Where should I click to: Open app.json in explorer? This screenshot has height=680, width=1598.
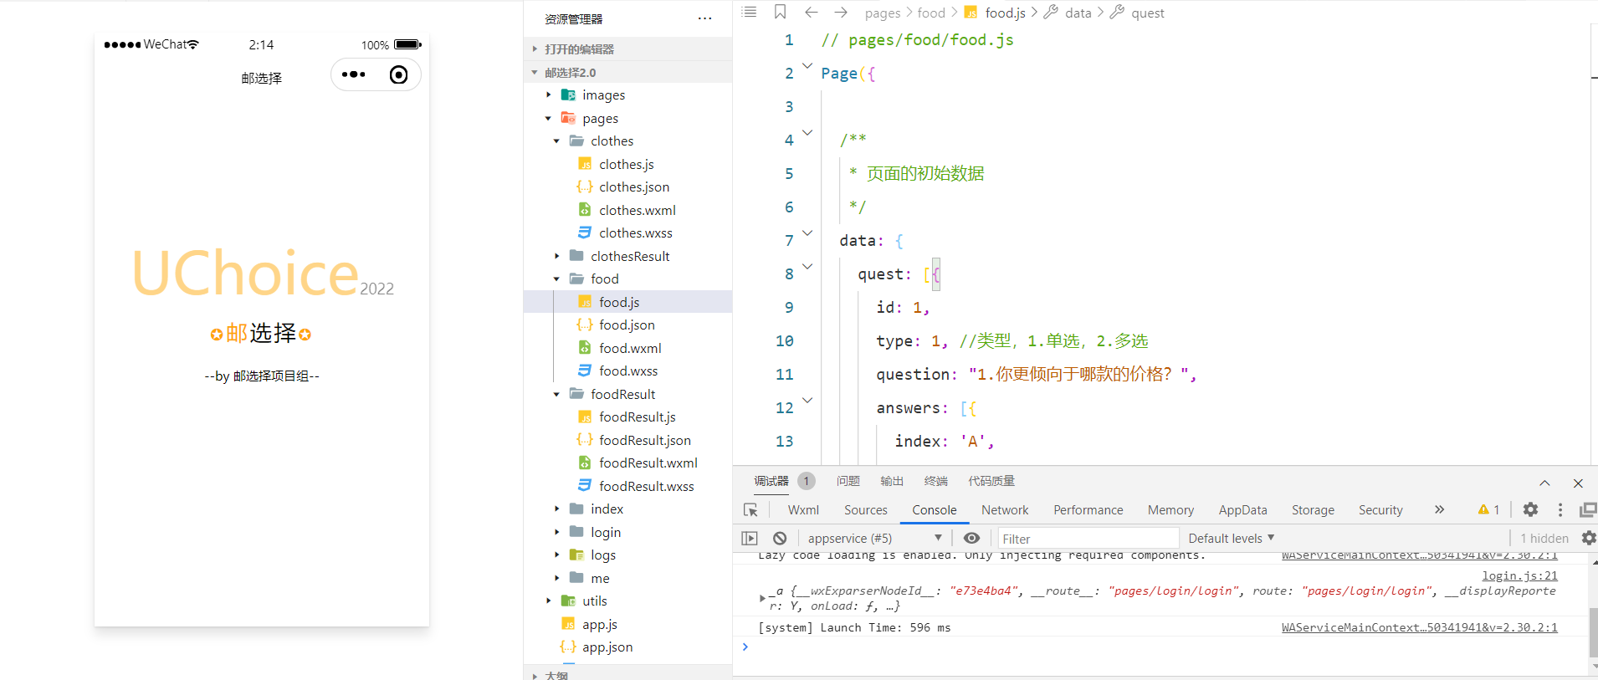(x=607, y=647)
